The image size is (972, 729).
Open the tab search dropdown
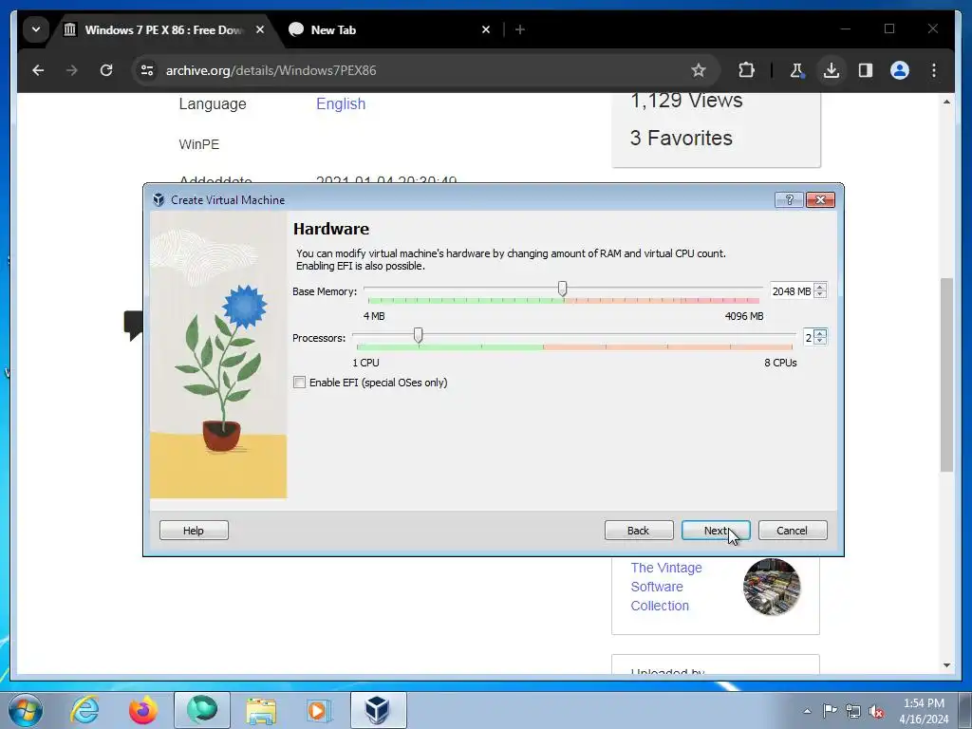point(36,29)
